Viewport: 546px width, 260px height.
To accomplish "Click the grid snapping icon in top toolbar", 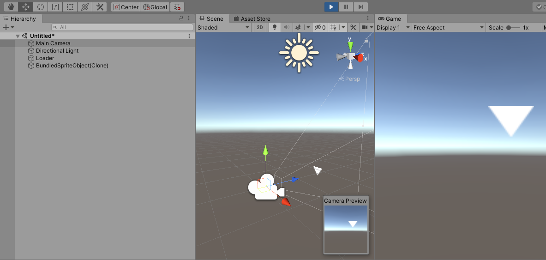I will pyautogui.click(x=177, y=7).
